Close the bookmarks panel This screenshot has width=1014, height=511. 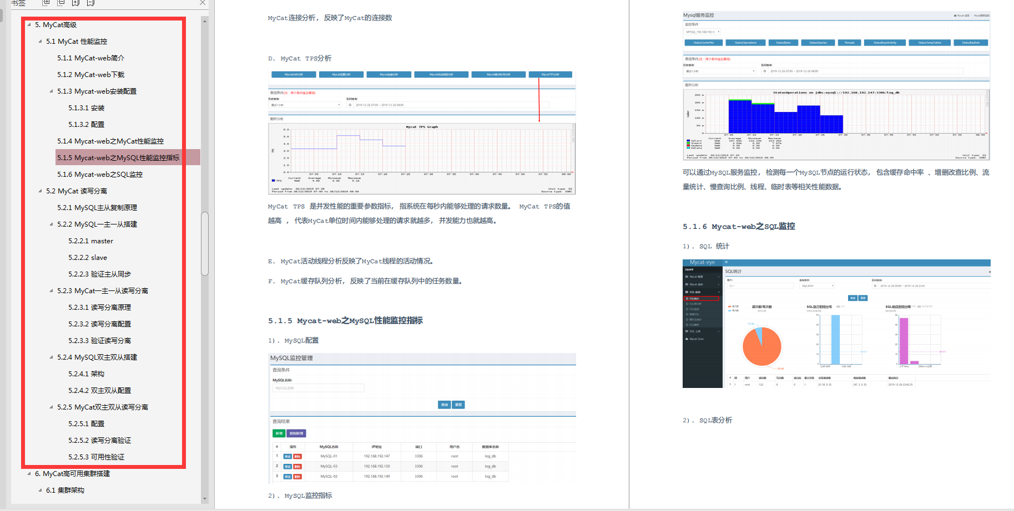(203, 3)
